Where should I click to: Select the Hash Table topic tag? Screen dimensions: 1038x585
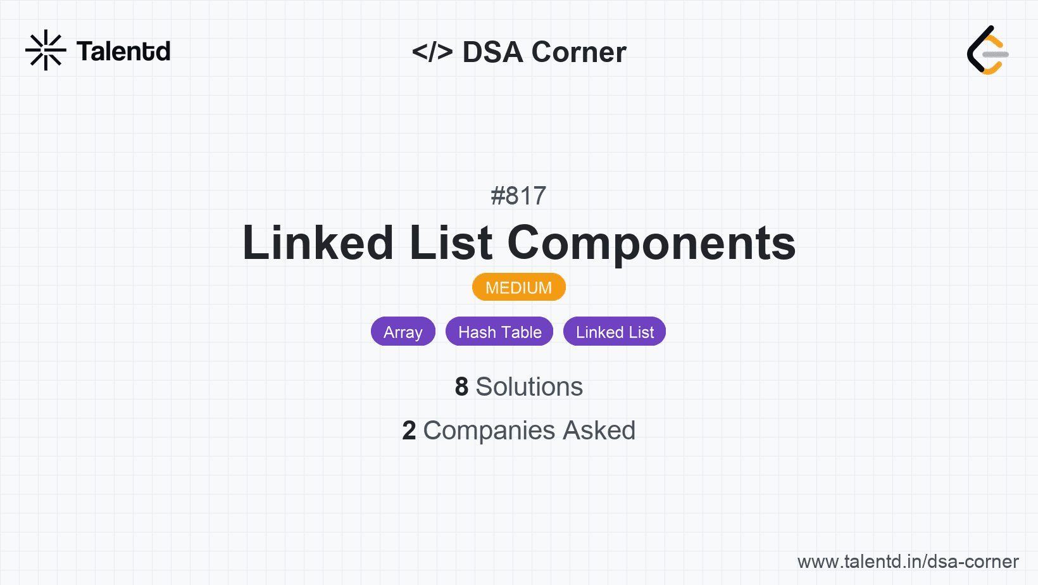point(499,332)
